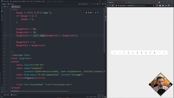Viewport: 174px width, 98px height.
Task: Click the red extension icon in browser toolbar
Action: pyautogui.click(x=157, y=5)
